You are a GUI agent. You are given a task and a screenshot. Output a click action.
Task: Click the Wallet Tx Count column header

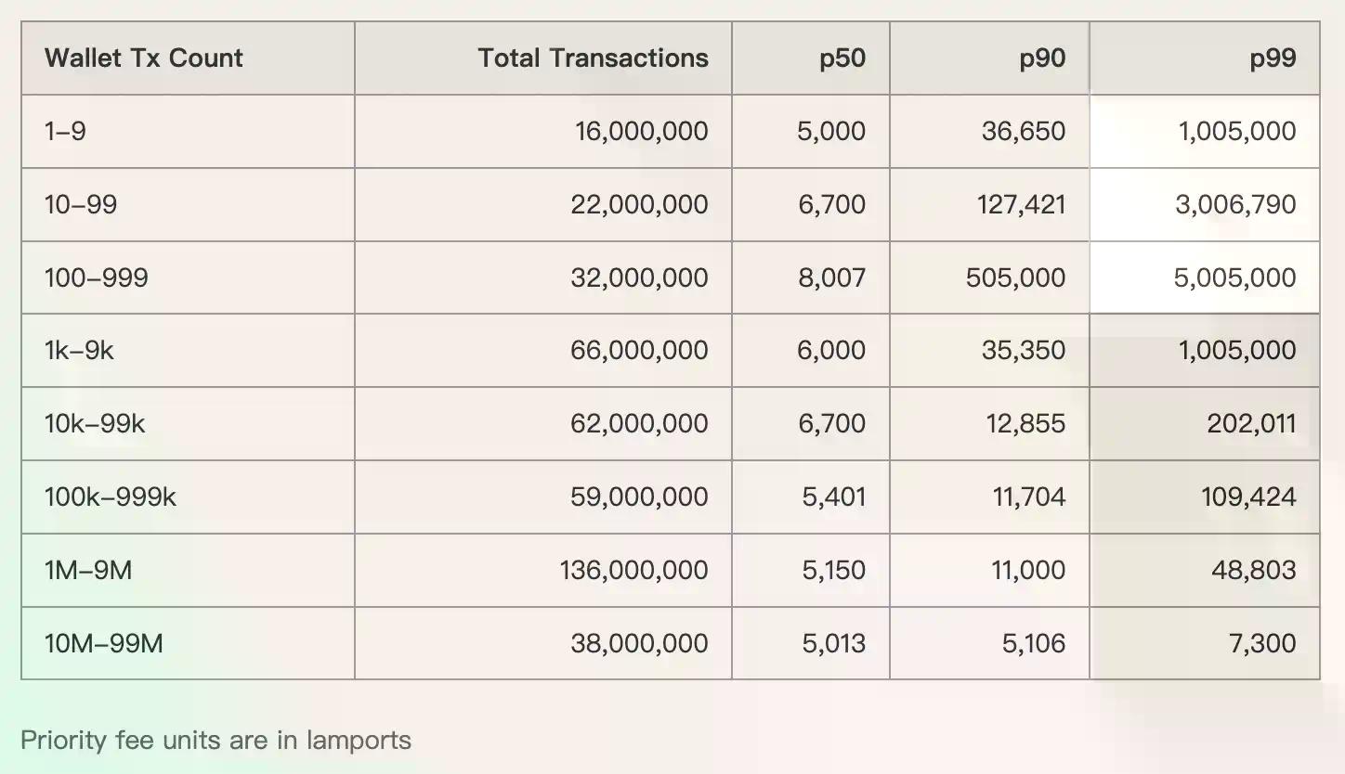[144, 58]
